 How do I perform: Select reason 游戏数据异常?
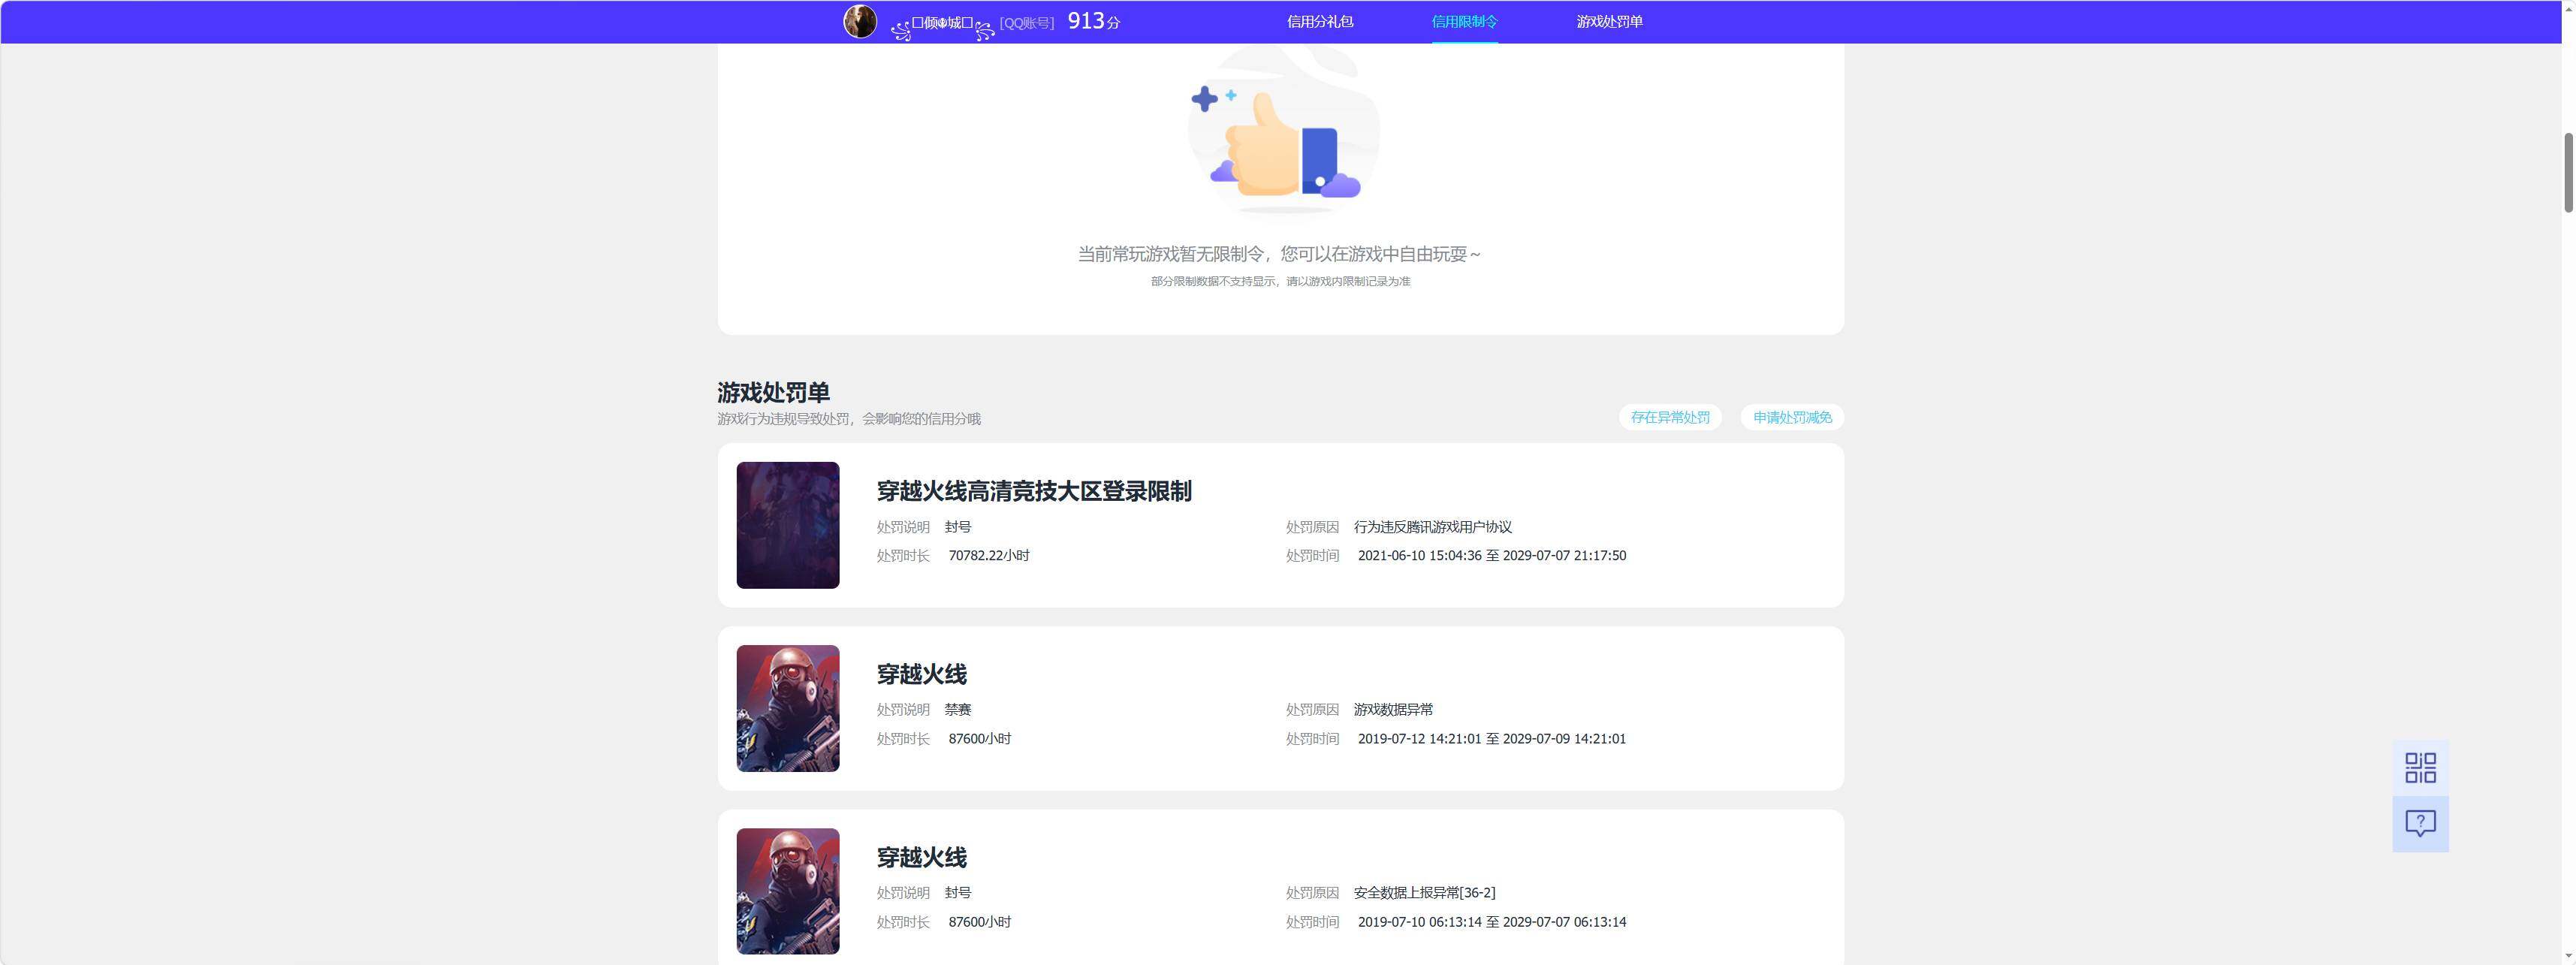1393,710
